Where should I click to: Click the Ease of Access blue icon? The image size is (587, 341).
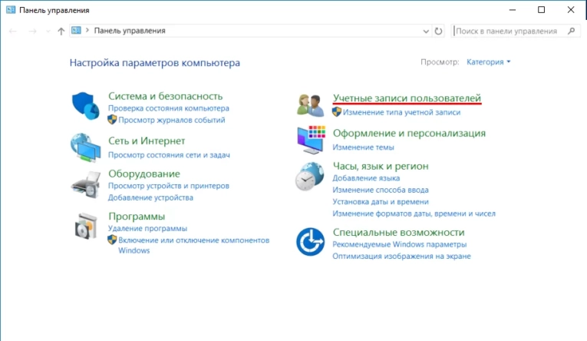click(310, 242)
